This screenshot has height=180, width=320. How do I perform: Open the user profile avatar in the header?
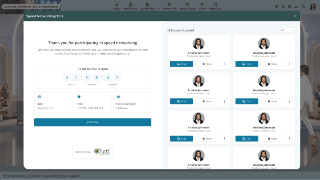pyautogui.click(x=312, y=7)
